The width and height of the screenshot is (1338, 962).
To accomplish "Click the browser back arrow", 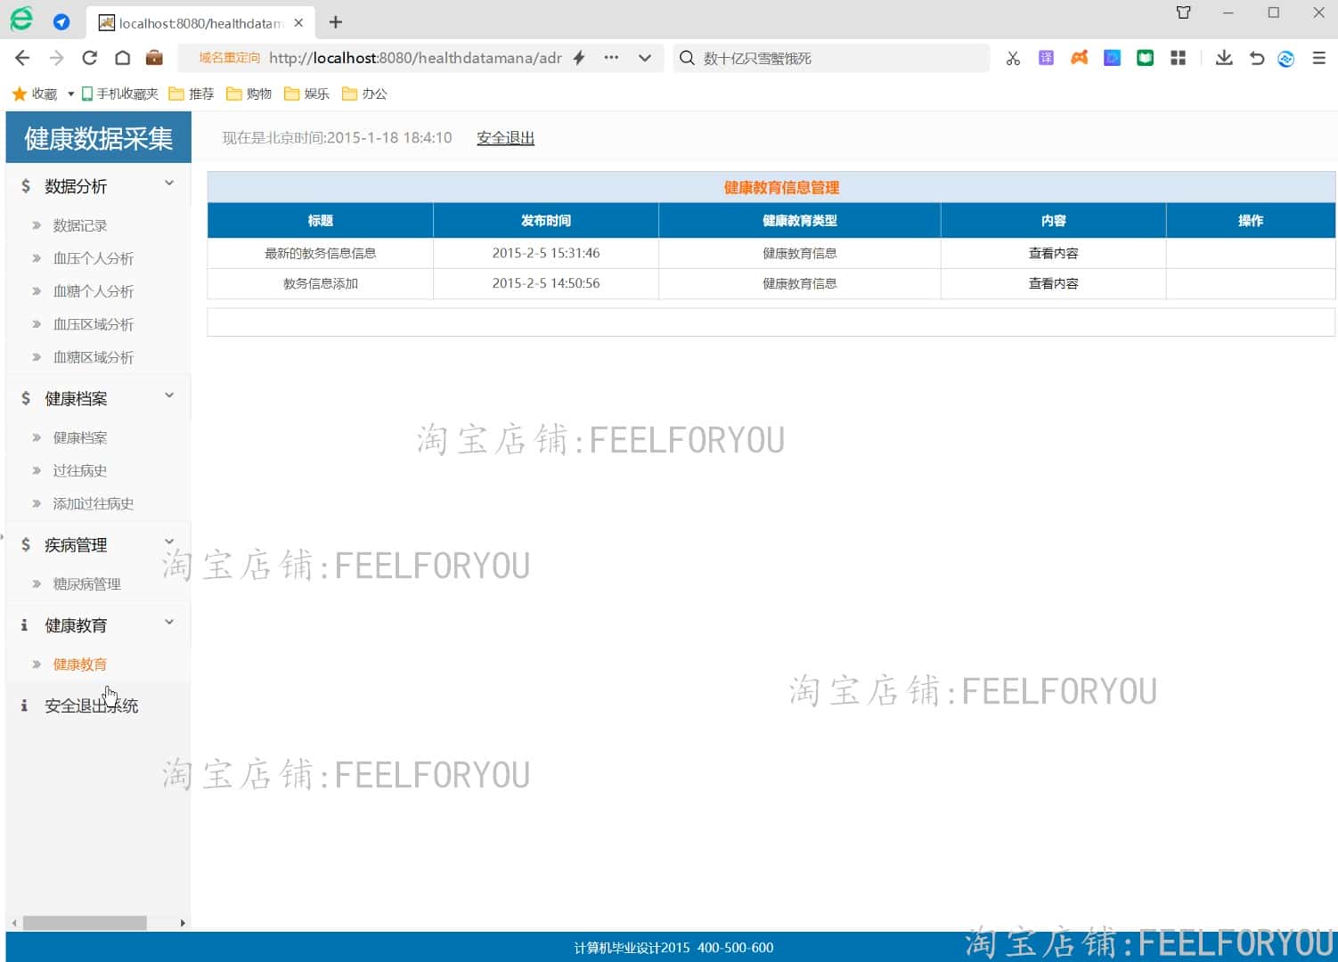I will (x=23, y=58).
